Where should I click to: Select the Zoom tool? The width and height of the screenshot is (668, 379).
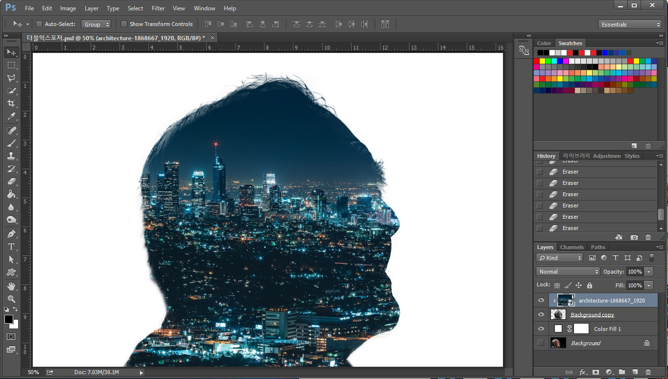(x=11, y=299)
